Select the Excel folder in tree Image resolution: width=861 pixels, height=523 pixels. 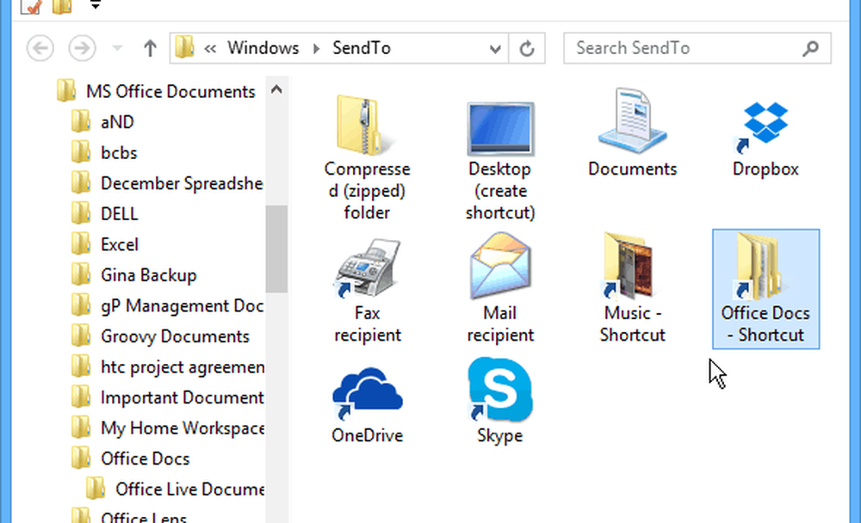(x=119, y=244)
